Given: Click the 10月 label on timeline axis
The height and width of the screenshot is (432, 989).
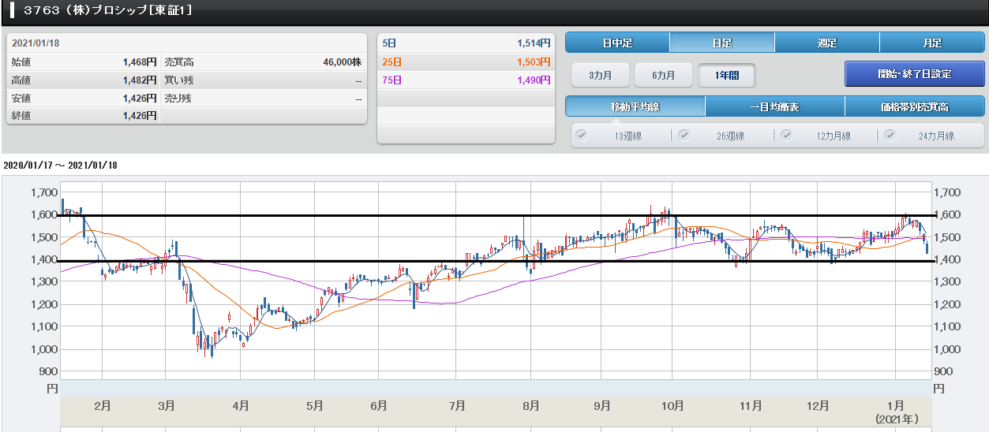Looking at the screenshot, I should pos(672,406).
